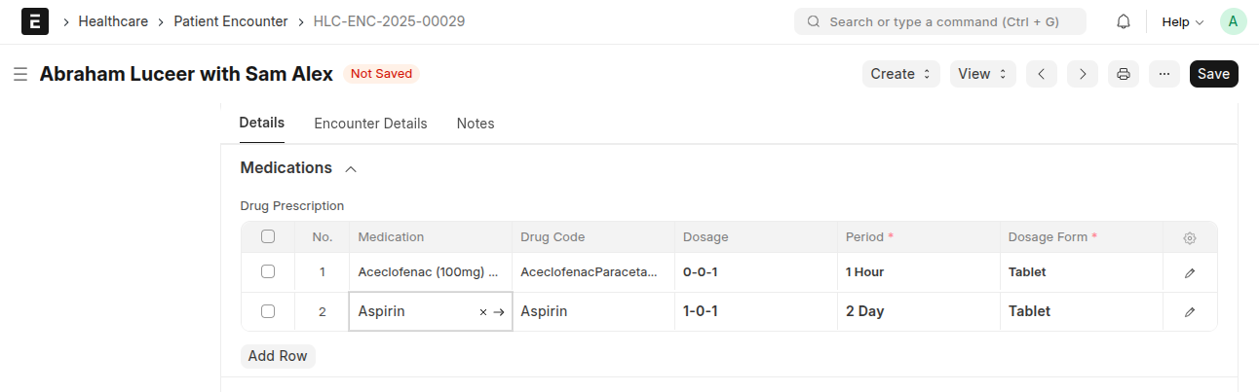Go to previous document arrow
This screenshot has width=1259, height=392.
(1042, 74)
